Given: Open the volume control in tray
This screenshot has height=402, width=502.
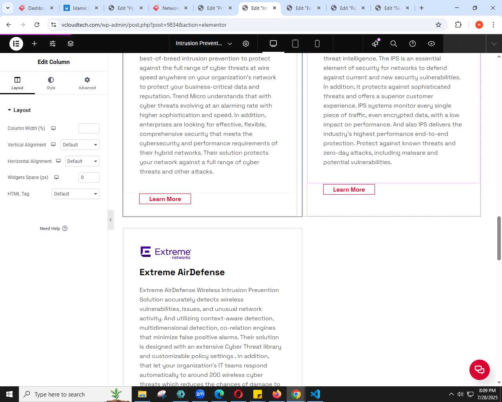Looking at the screenshot, I should 460,394.
